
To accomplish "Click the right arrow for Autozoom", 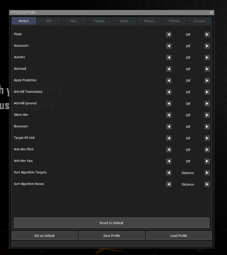I will coord(207,46).
